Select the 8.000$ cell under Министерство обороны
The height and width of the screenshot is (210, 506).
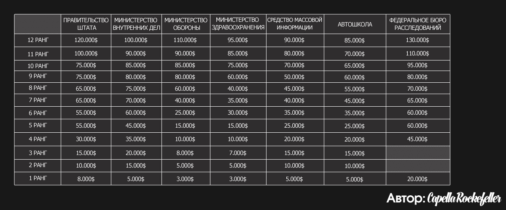[186, 153]
